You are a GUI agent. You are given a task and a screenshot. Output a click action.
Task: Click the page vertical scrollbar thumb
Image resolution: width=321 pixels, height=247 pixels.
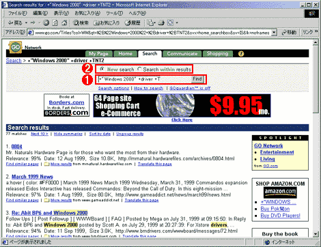point(316,79)
